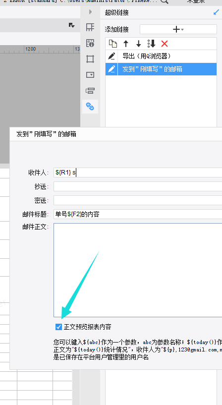Click the 收件人 input field
Viewport: 222px width, 405px height.
[x=138, y=173]
